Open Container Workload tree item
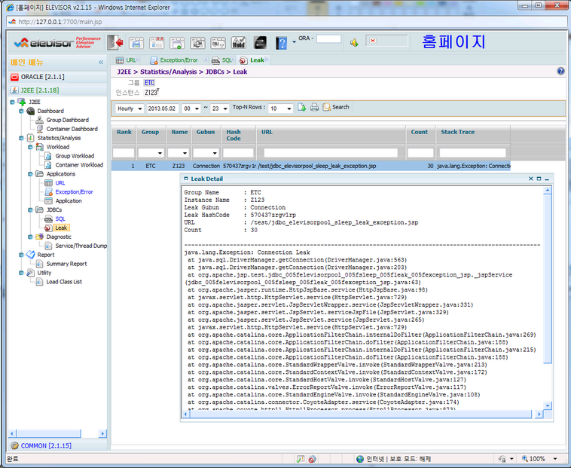The height and width of the screenshot is (468, 571). coord(79,165)
